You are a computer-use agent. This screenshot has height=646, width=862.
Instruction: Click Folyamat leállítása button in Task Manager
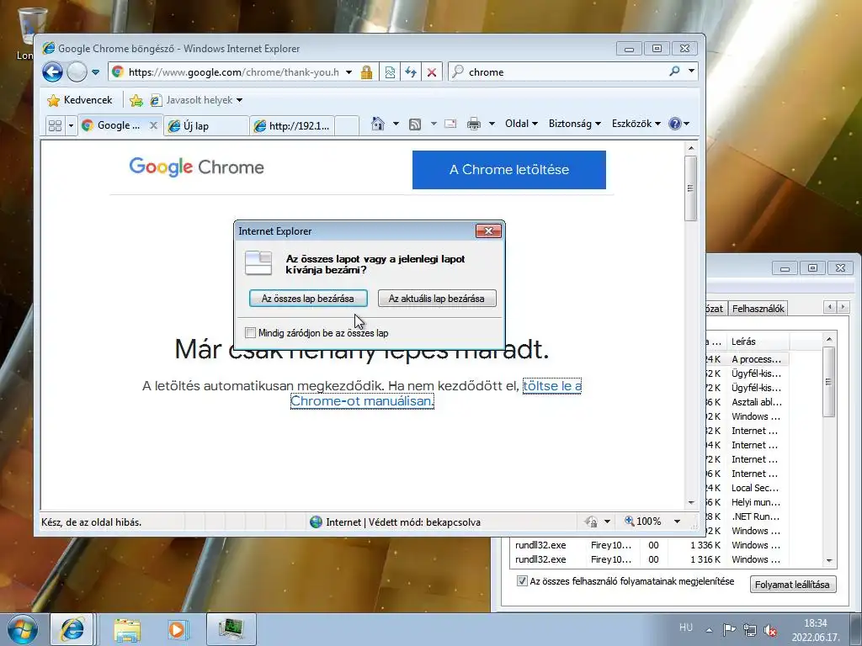pyautogui.click(x=792, y=585)
